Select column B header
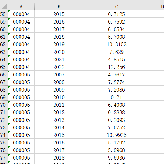This screenshot has height=164, width=164. [x=59, y=7]
